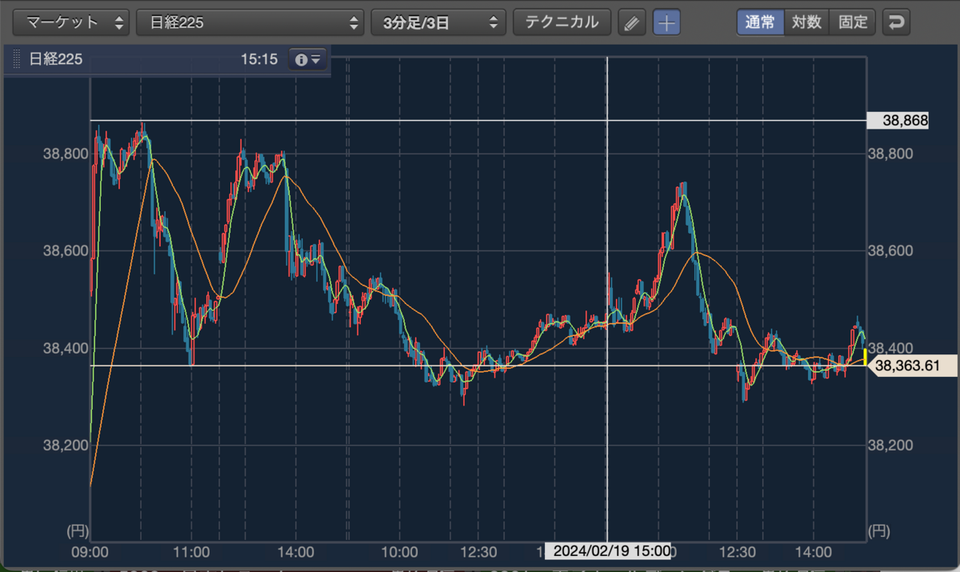Viewport: 960px width, 572px height.
Task: Click the 15:15 time in legend
Action: tap(258, 59)
